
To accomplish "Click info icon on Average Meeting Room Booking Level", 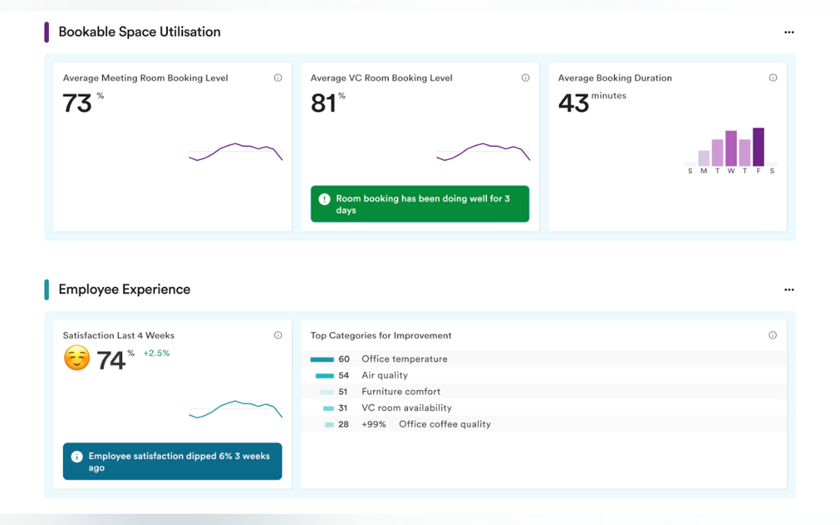I will [278, 77].
